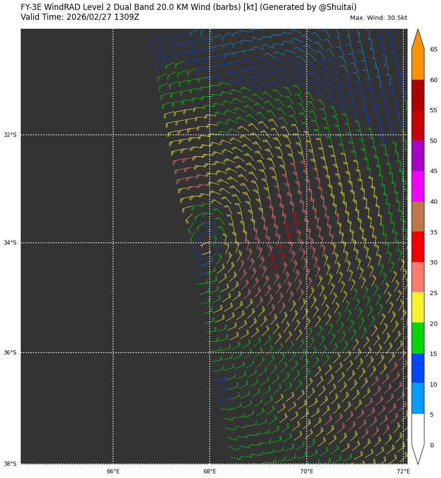Select the 68°E longitude axis label
This screenshot has height=478, width=441.
click(210, 471)
